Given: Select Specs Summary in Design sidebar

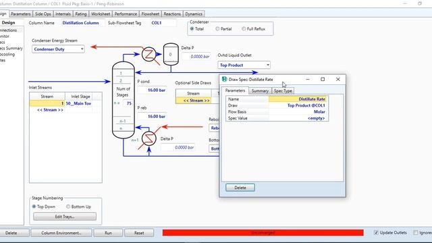Looking at the screenshot, I should click(11, 49).
